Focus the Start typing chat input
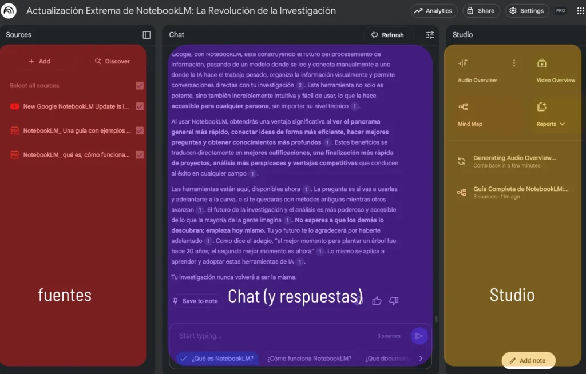Screen dimensions: 586x374 pos(275,336)
